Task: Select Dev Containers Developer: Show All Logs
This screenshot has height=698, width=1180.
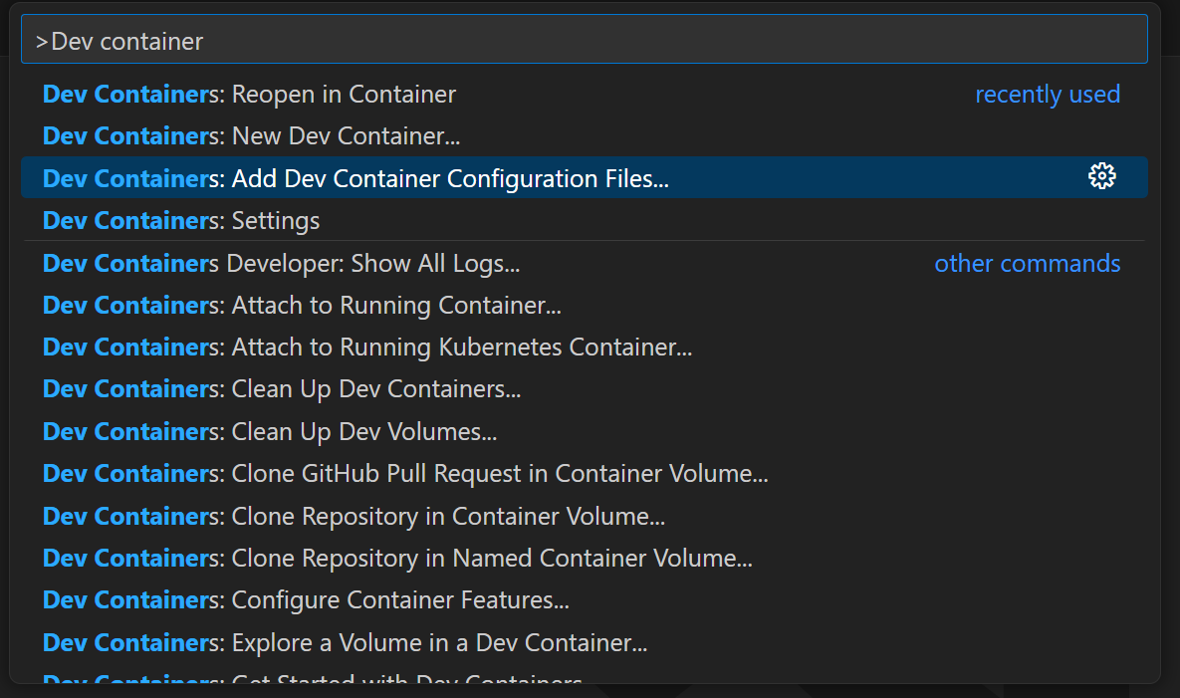Action: click(x=281, y=264)
